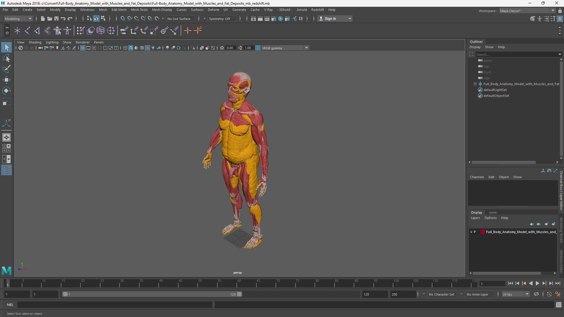Move selected layer up in list
The width and height of the screenshot is (564, 317).
click(x=532, y=224)
